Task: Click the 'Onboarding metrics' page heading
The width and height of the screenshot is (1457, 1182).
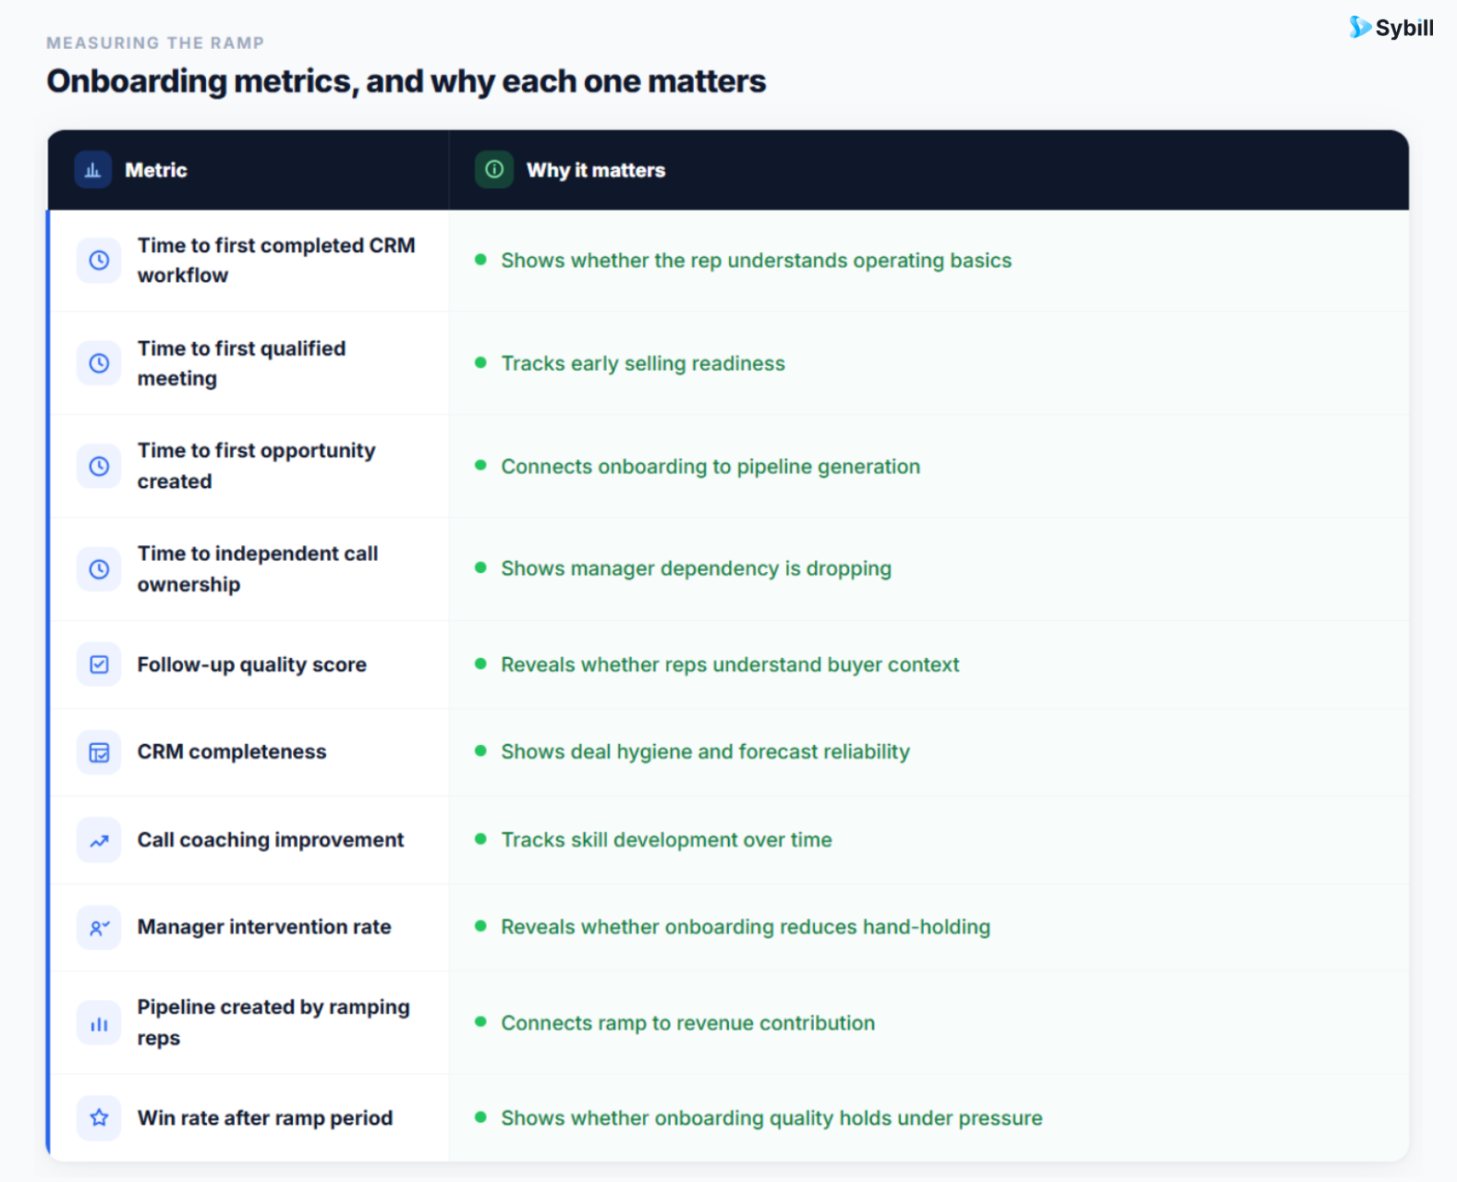Action: click(x=407, y=81)
